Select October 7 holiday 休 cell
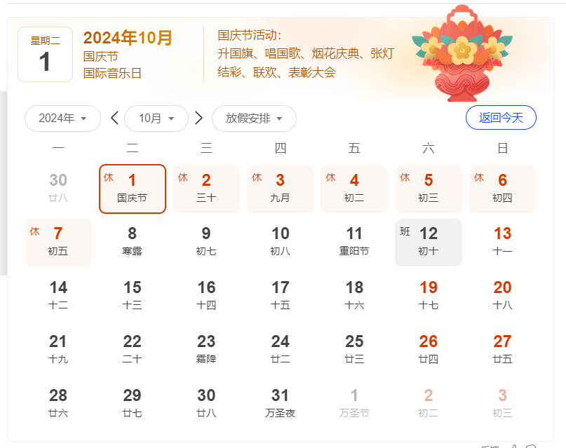The width and height of the screenshot is (566, 448). coord(58,243)
